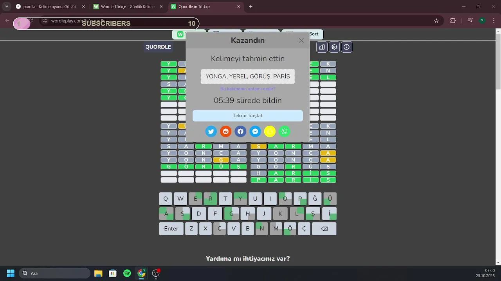The height and width of the screenshot is (281, 501).
Task: Open File Explorer from taskbar
Action: tap(98, 273)
